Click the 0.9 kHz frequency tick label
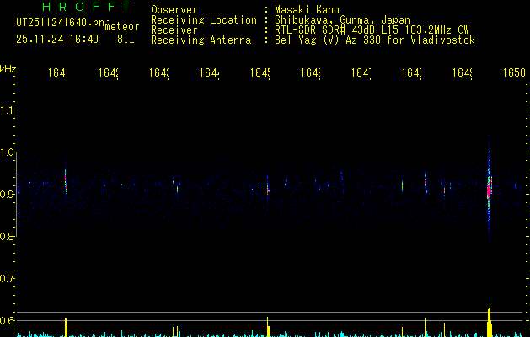Viewport: 530px width, 337px height. (7, 195)
